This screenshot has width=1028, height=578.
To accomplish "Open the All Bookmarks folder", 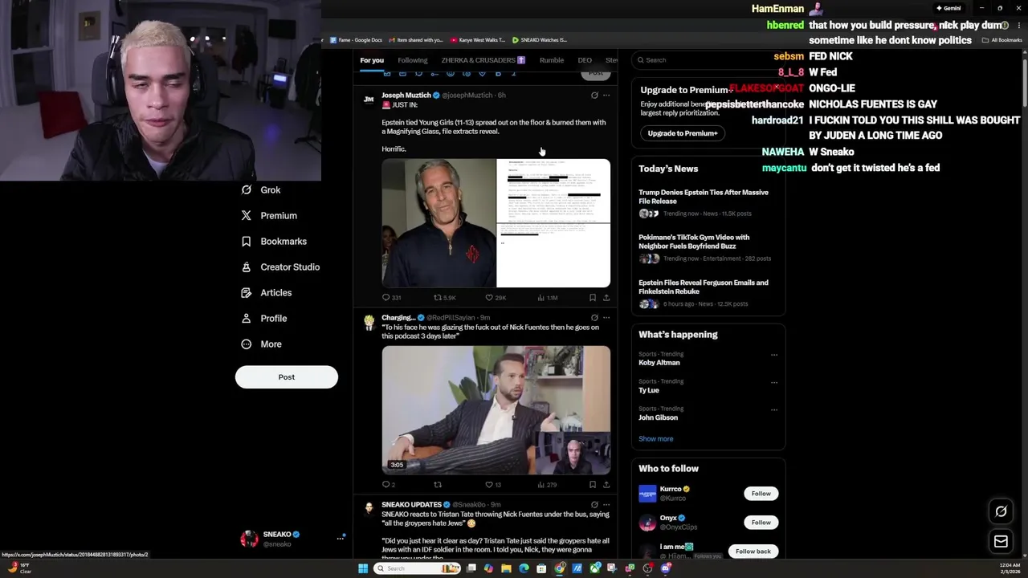I will (1001, 40).
